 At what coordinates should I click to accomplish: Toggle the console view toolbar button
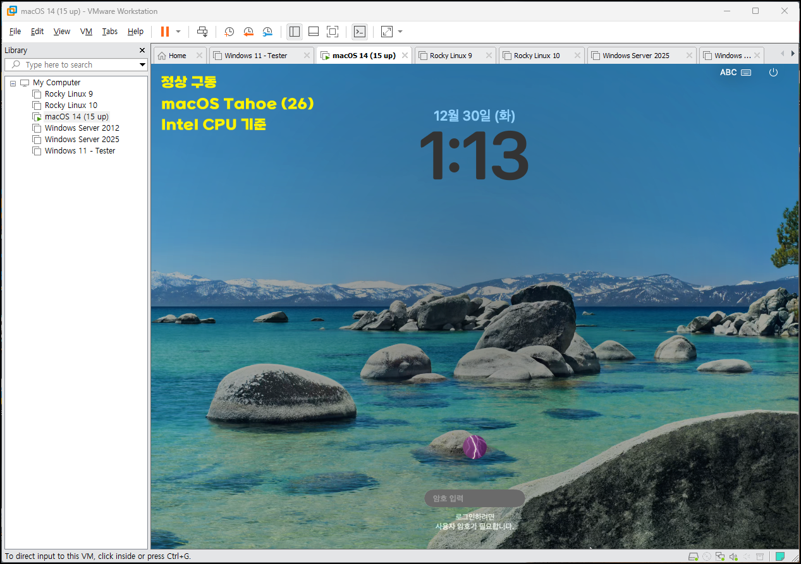pyautogui.click(x=360, y=32)
